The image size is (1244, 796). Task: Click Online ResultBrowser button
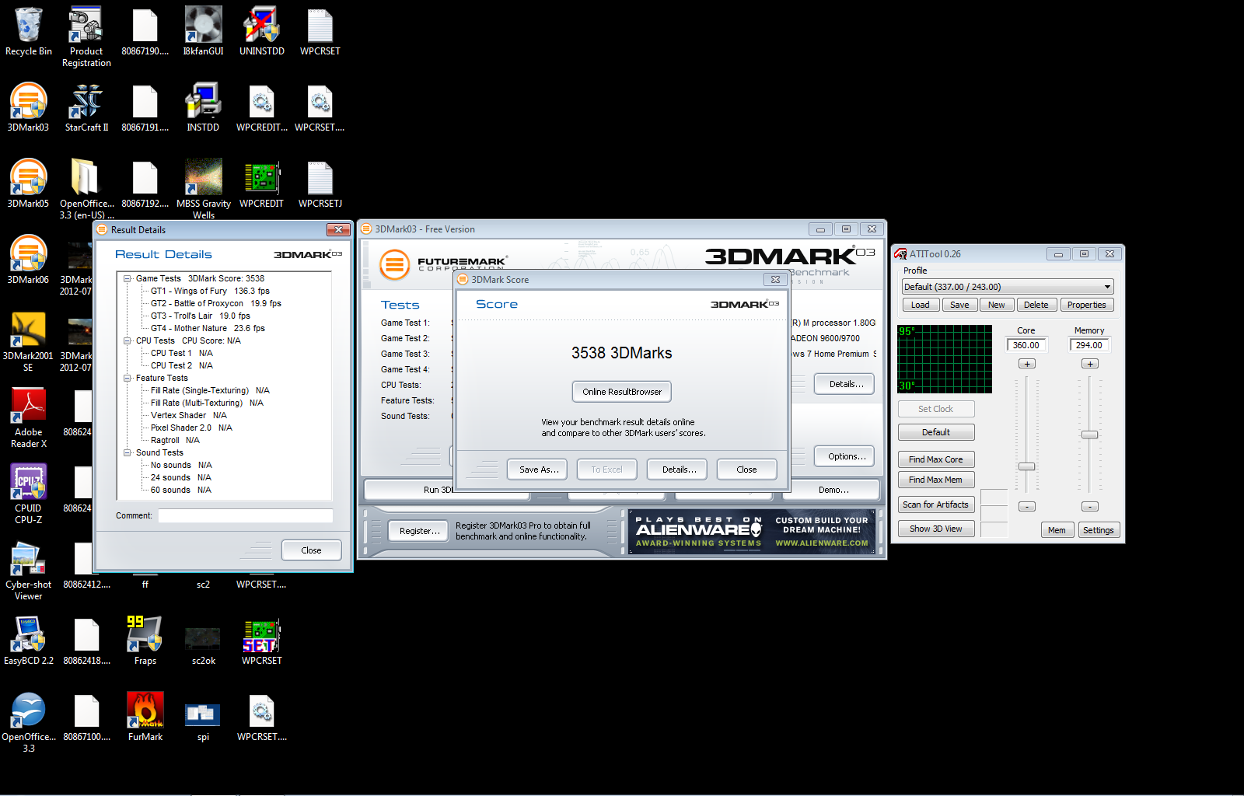point(622,392)
